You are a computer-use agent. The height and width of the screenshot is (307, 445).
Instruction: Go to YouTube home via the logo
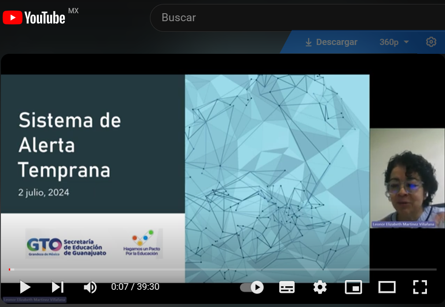[34, 18]
